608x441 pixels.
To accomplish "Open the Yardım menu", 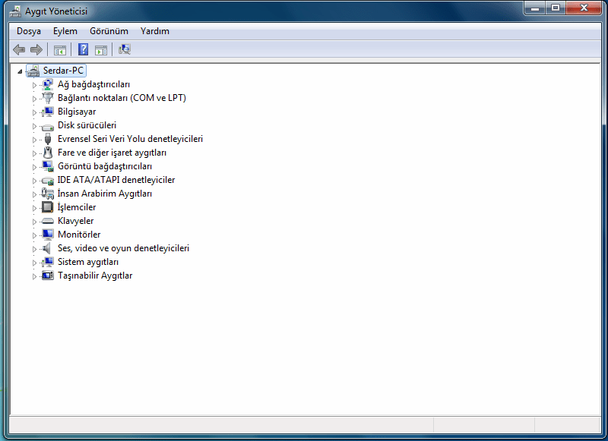I will (x=155, y=31).
